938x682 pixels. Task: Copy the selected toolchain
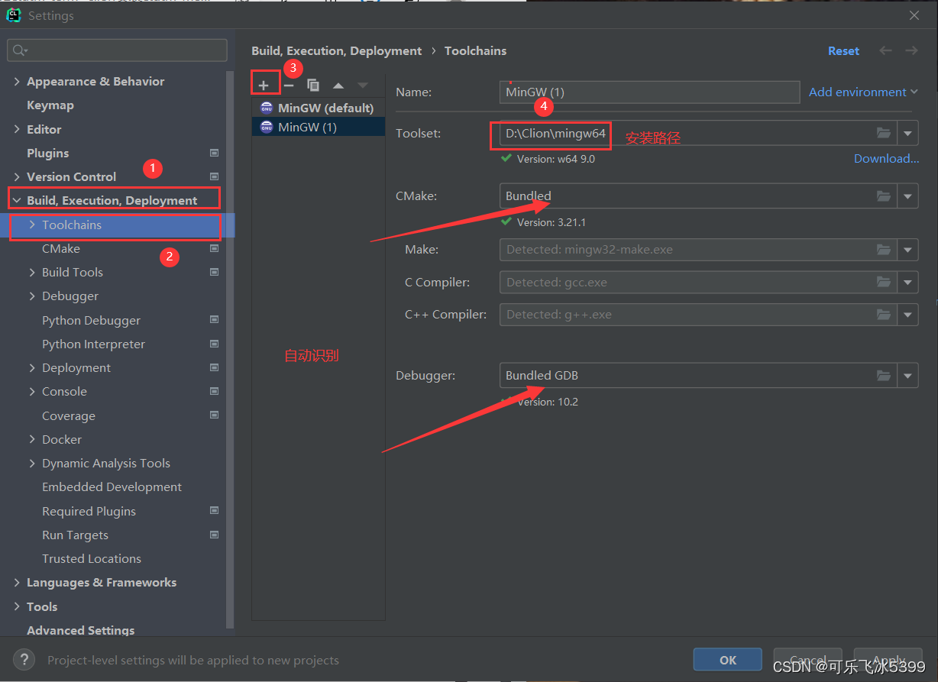(313, 85)
